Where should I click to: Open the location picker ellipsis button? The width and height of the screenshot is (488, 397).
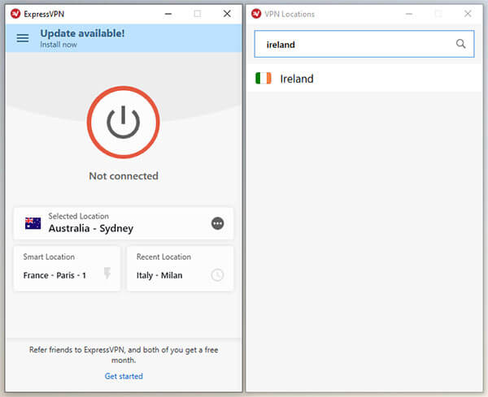coord(217,223)
